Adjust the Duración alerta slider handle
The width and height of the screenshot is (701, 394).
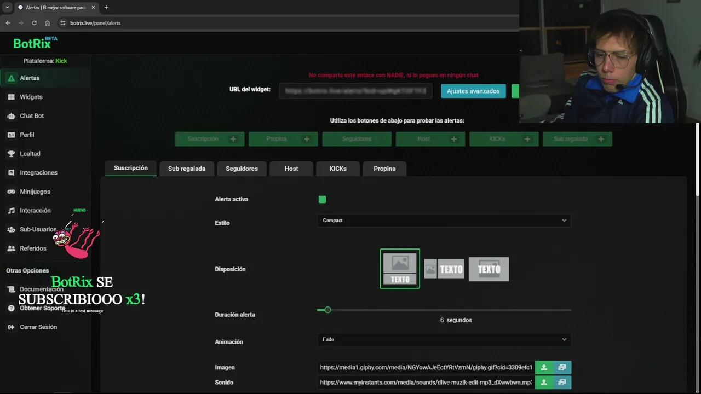click(x=327, y=310)
